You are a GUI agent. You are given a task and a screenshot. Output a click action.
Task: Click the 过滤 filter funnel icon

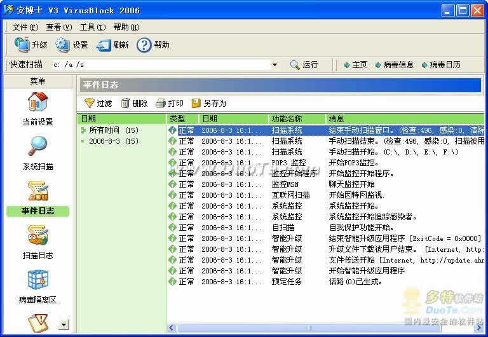click(x=90, y=103)
